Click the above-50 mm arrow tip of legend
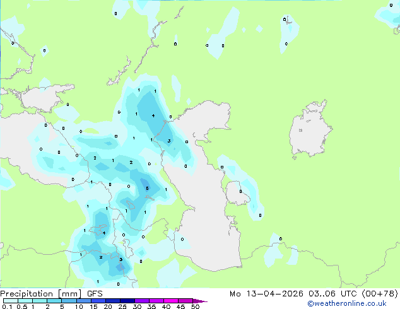 (200, 301)
